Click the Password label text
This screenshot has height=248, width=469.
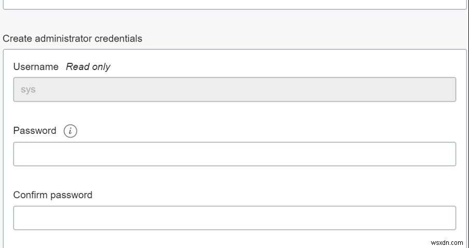click(35, 131)
